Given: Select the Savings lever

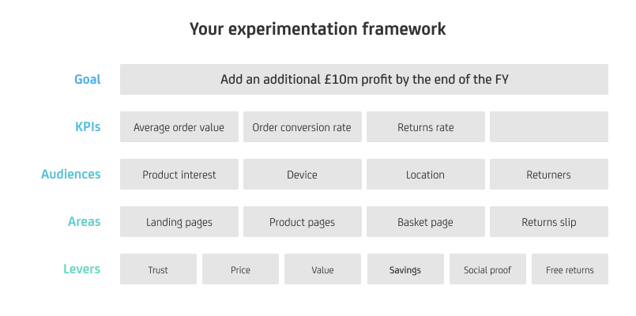Looking at the screenshot, I should coord(405,269).
